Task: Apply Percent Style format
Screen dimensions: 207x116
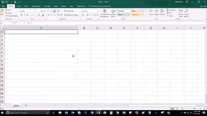Action: 88,15
